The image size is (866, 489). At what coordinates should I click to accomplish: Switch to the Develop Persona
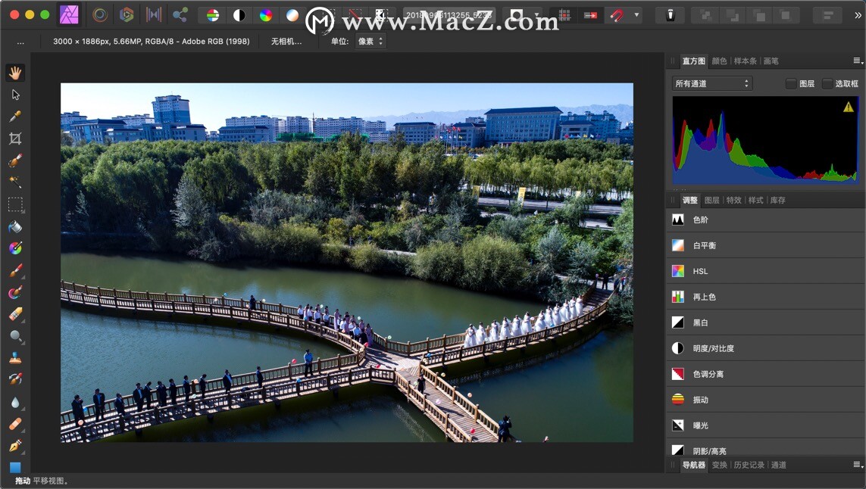(x=127, y=15)
